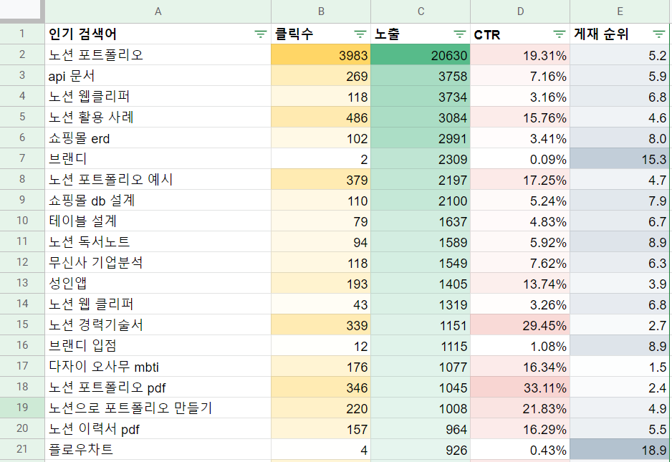Select cell 노션 웹 클리퍼 in row 14
The image size is (672, 462).
click(158, 304)
